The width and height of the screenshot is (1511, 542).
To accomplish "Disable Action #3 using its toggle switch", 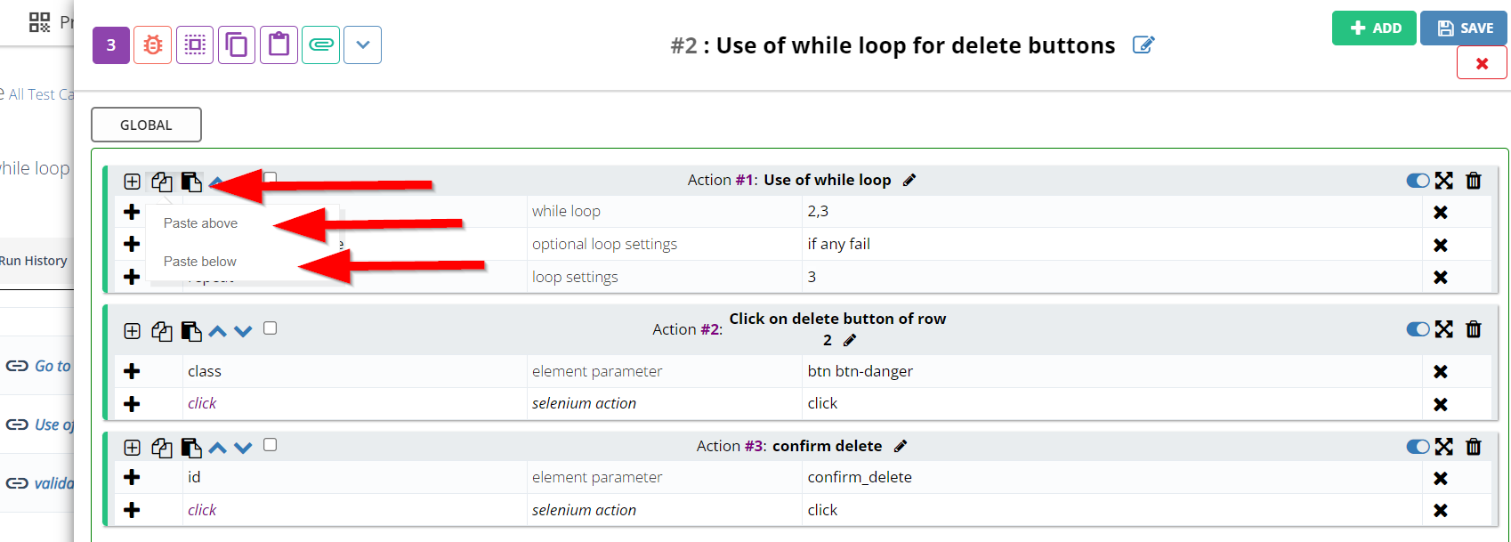I will click(x=1418, y=447).
